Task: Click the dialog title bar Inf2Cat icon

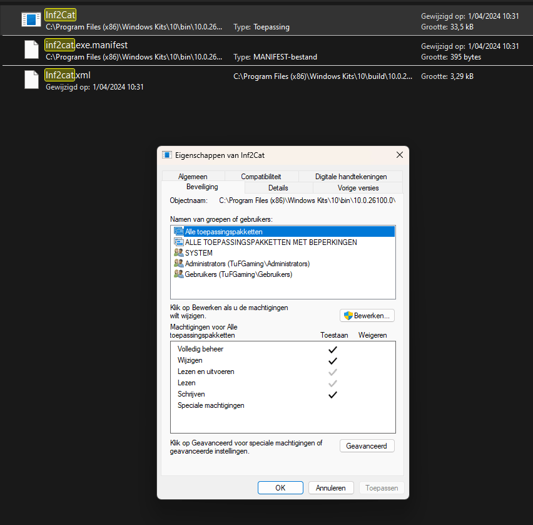Action: click(167, 155)
